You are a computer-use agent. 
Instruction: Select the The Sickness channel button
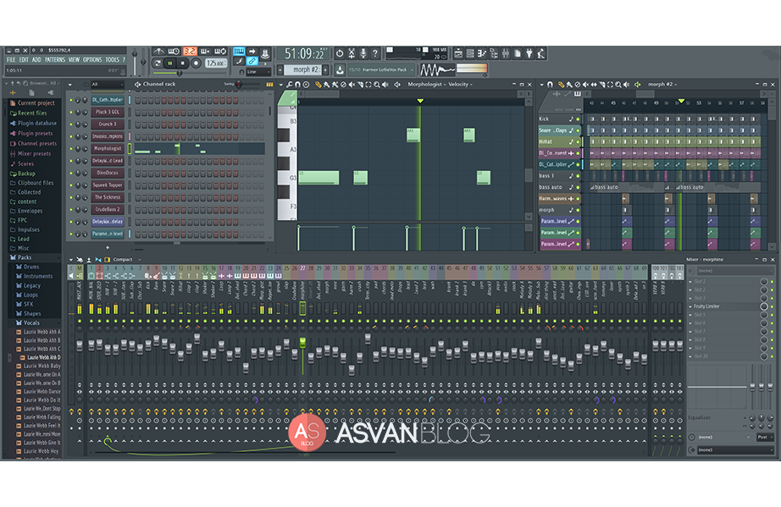tap(108, 197)
